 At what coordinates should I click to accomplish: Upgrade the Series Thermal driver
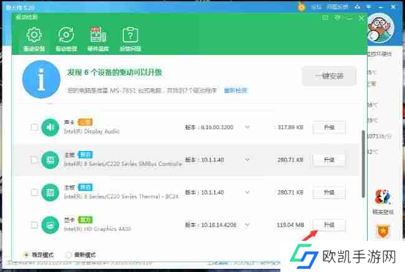[x=329, y=192]
